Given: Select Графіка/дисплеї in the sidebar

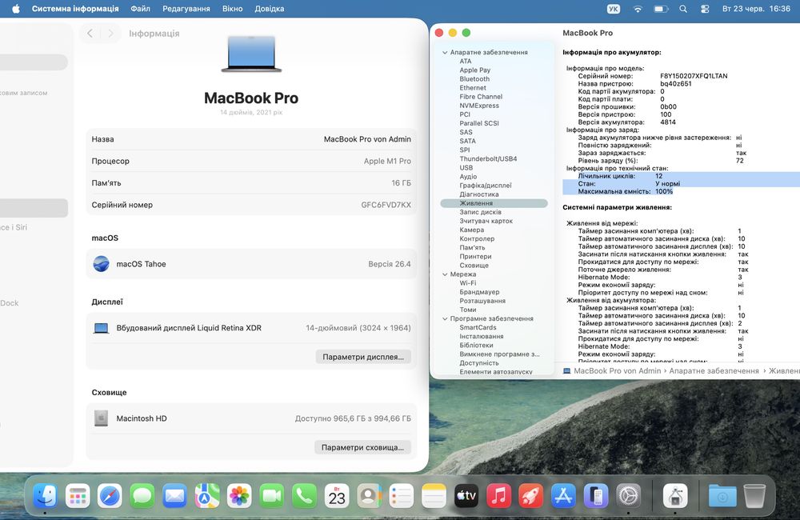Looking at the screenshot, I should click(x=486, y=186).
